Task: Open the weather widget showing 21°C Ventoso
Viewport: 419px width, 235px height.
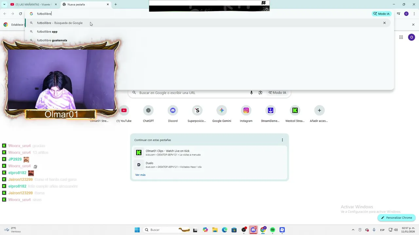Action: tap(12, 230)
